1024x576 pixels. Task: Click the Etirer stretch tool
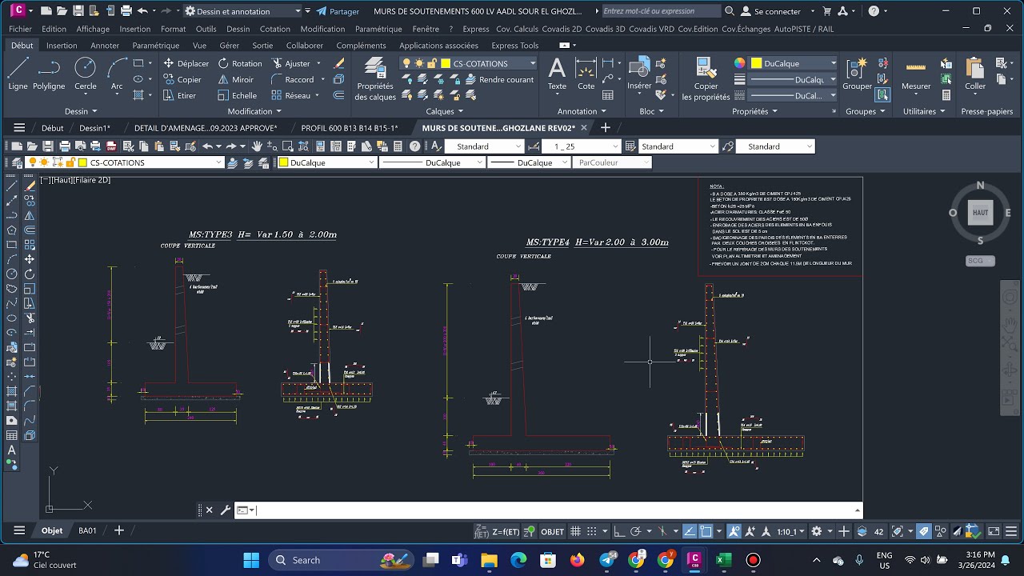point(179,95)
